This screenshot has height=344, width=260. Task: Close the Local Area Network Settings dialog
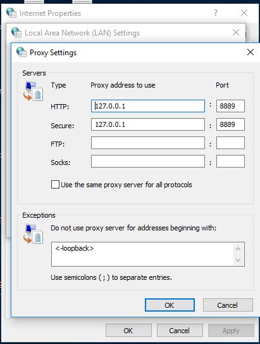(x=236, y=32)
